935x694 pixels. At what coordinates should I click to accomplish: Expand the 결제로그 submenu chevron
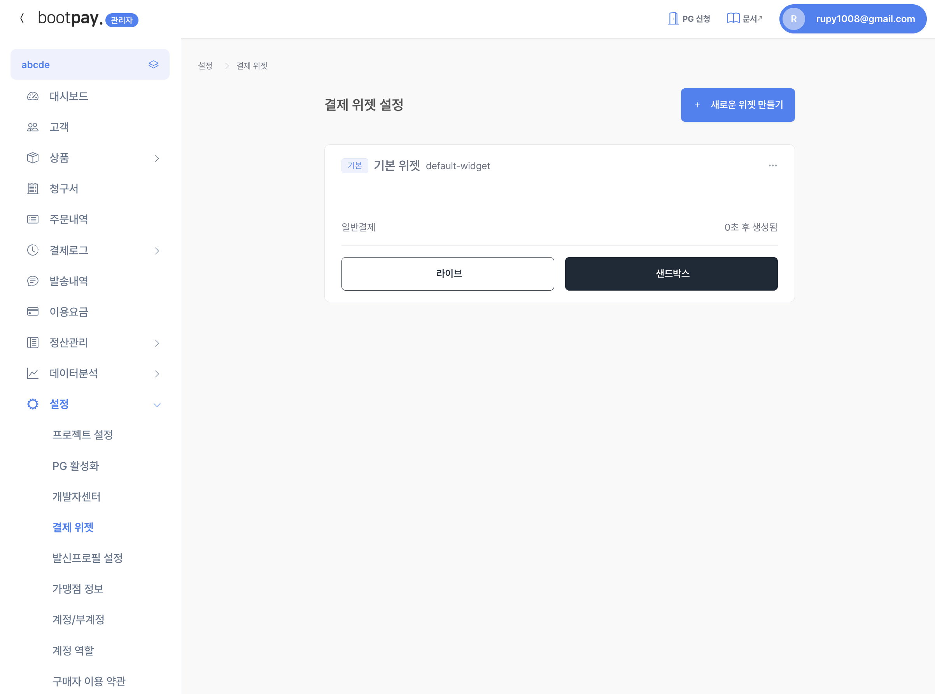pyautogui.click(x=157, y=251)
